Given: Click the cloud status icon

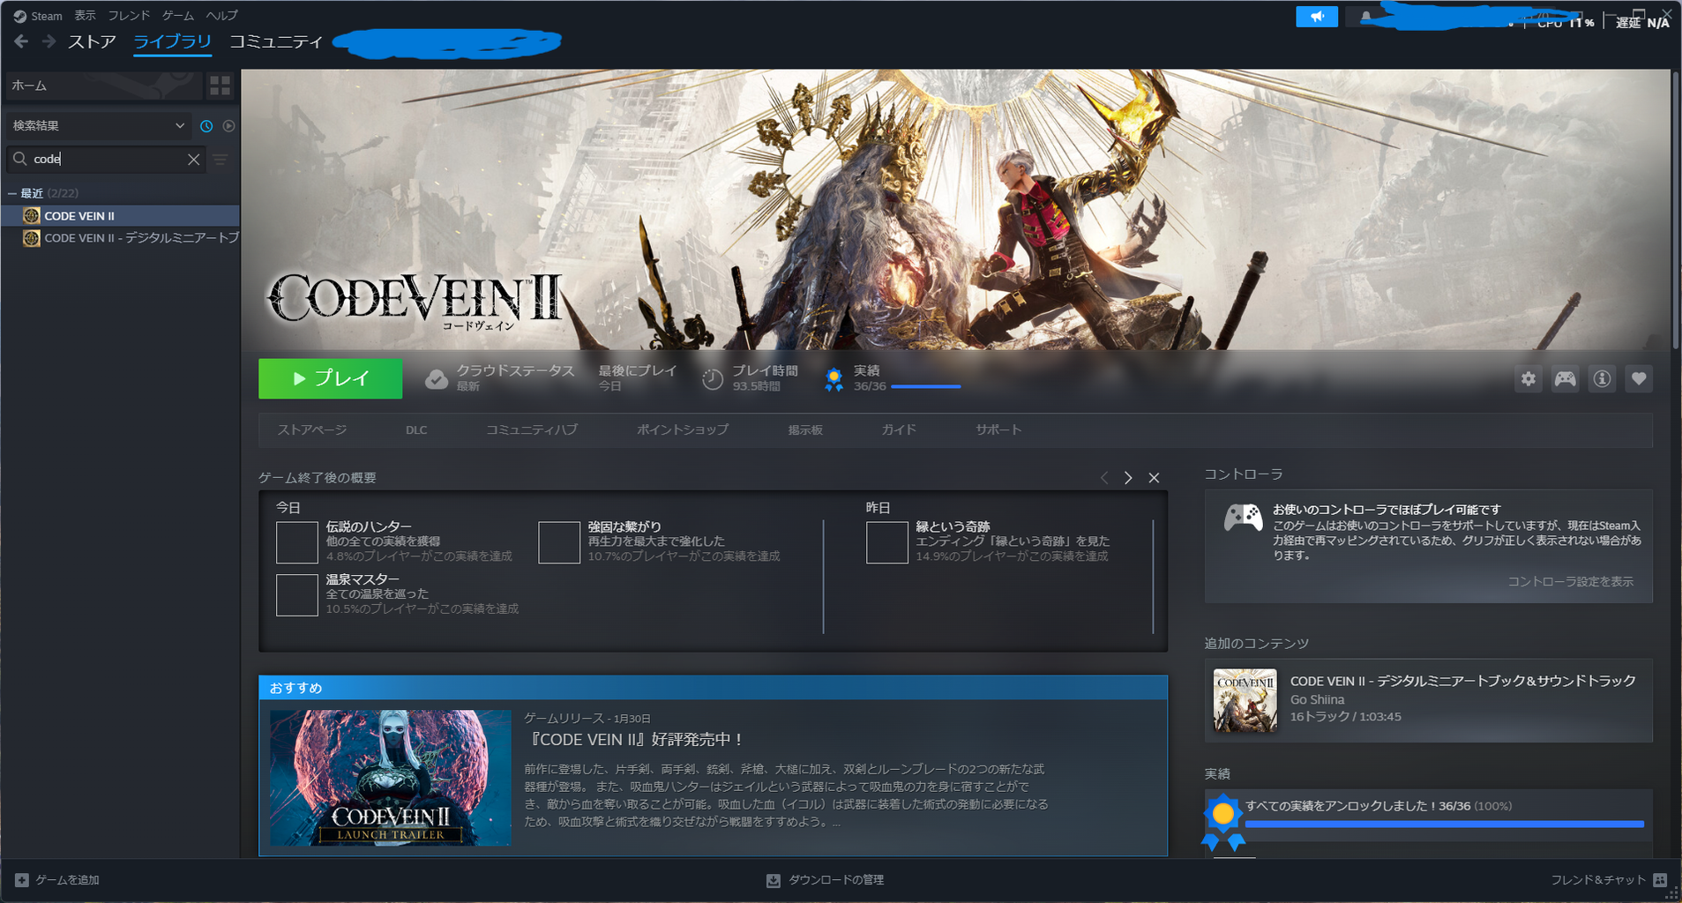Looking at the screenshot, I should [x=437, y=379].
